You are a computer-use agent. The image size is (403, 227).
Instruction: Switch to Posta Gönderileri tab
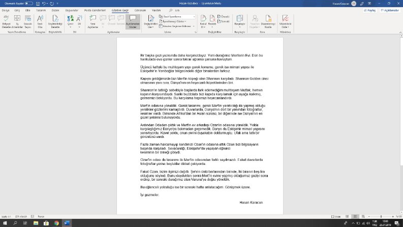click(95, 10)
